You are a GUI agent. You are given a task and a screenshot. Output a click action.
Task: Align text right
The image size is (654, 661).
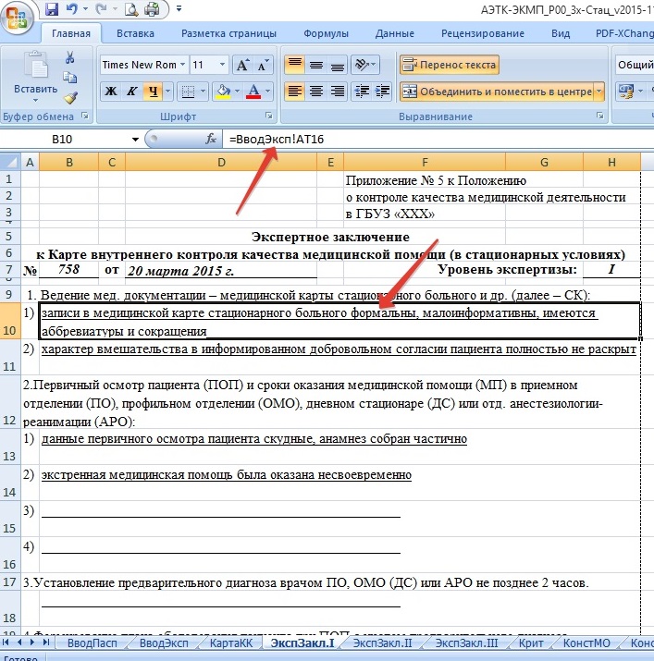pos(337,91)
